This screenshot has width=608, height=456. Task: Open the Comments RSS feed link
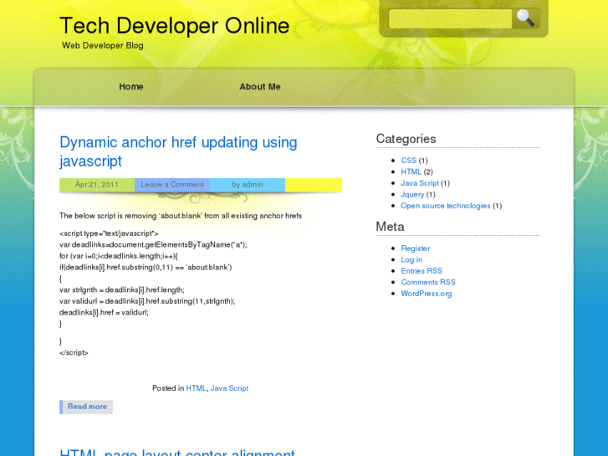[428, 282]
